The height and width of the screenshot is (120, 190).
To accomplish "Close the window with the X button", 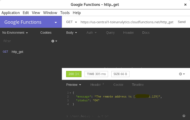I will [x=185, y=5].
